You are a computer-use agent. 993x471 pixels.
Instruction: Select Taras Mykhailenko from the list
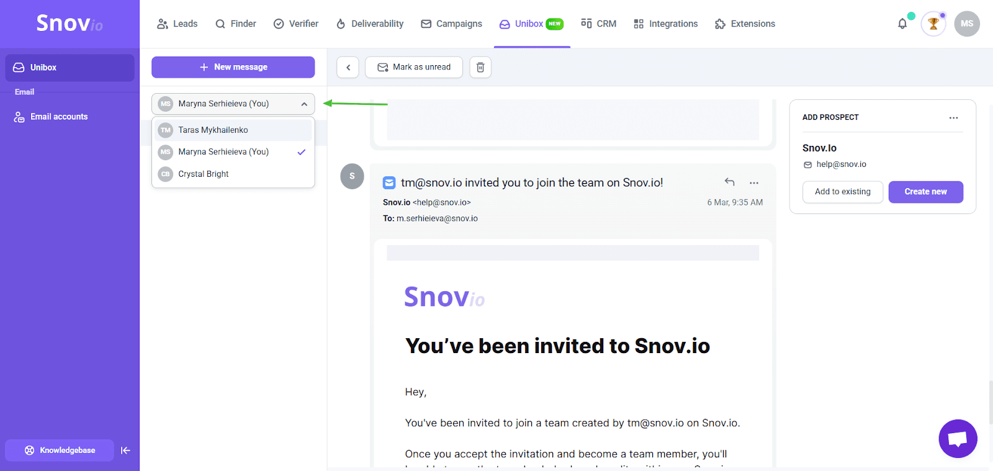[x=213, y=130]
